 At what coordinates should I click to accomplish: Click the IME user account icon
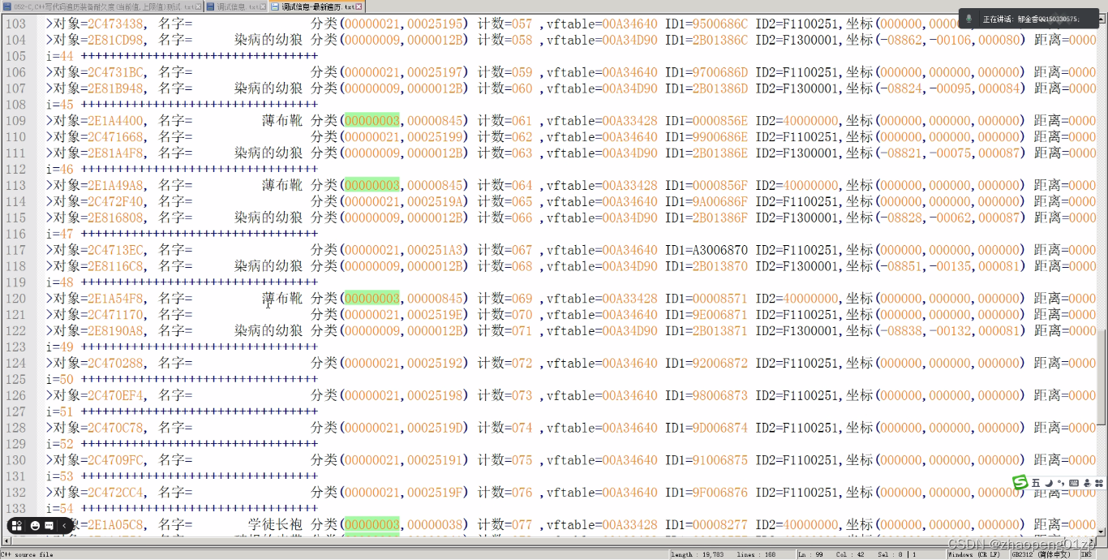1086,483
